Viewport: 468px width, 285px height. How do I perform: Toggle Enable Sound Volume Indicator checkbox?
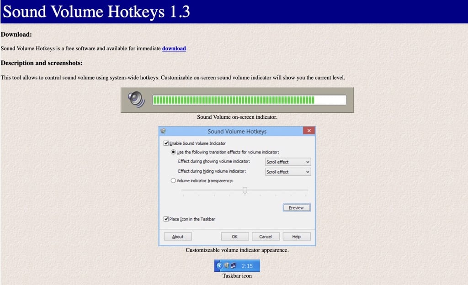tap(166, 143)
